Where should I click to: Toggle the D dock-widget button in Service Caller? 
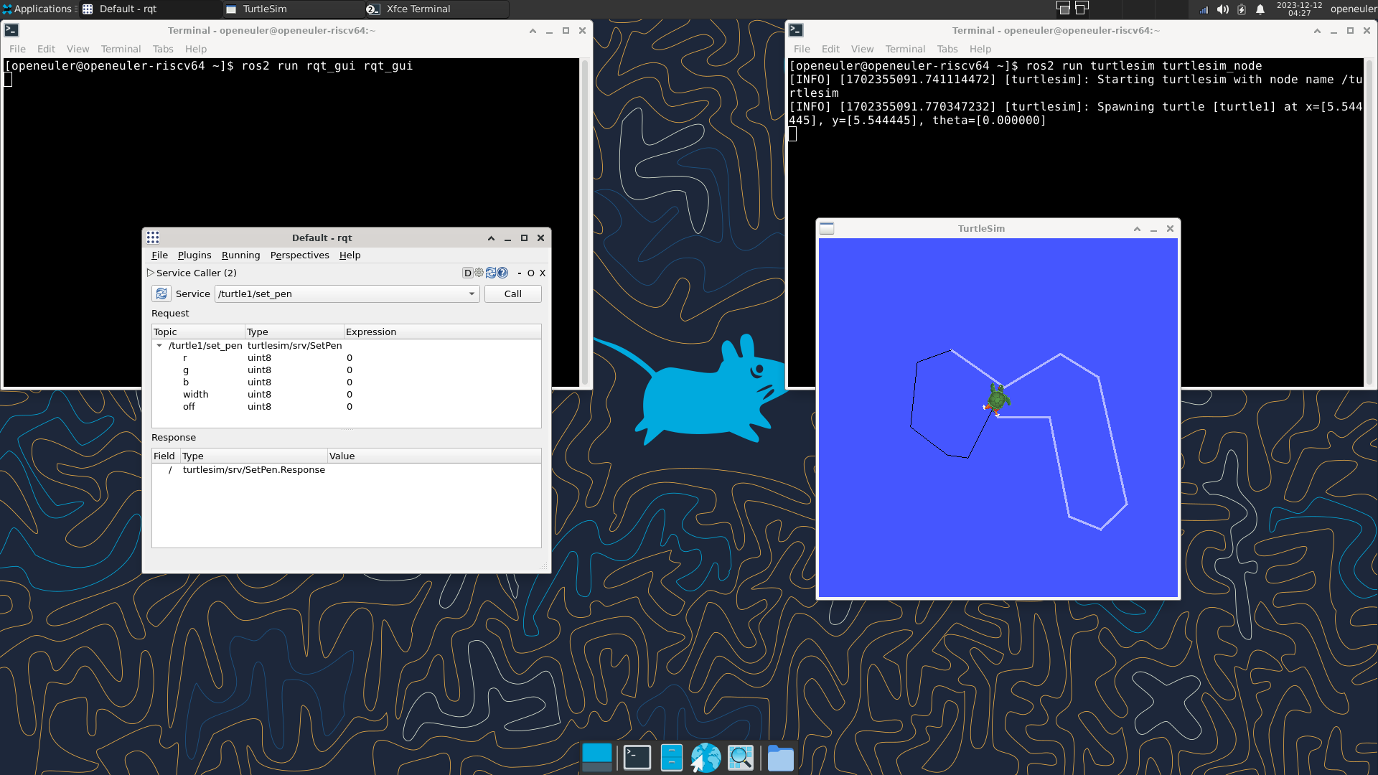click(x=468, y=273)
